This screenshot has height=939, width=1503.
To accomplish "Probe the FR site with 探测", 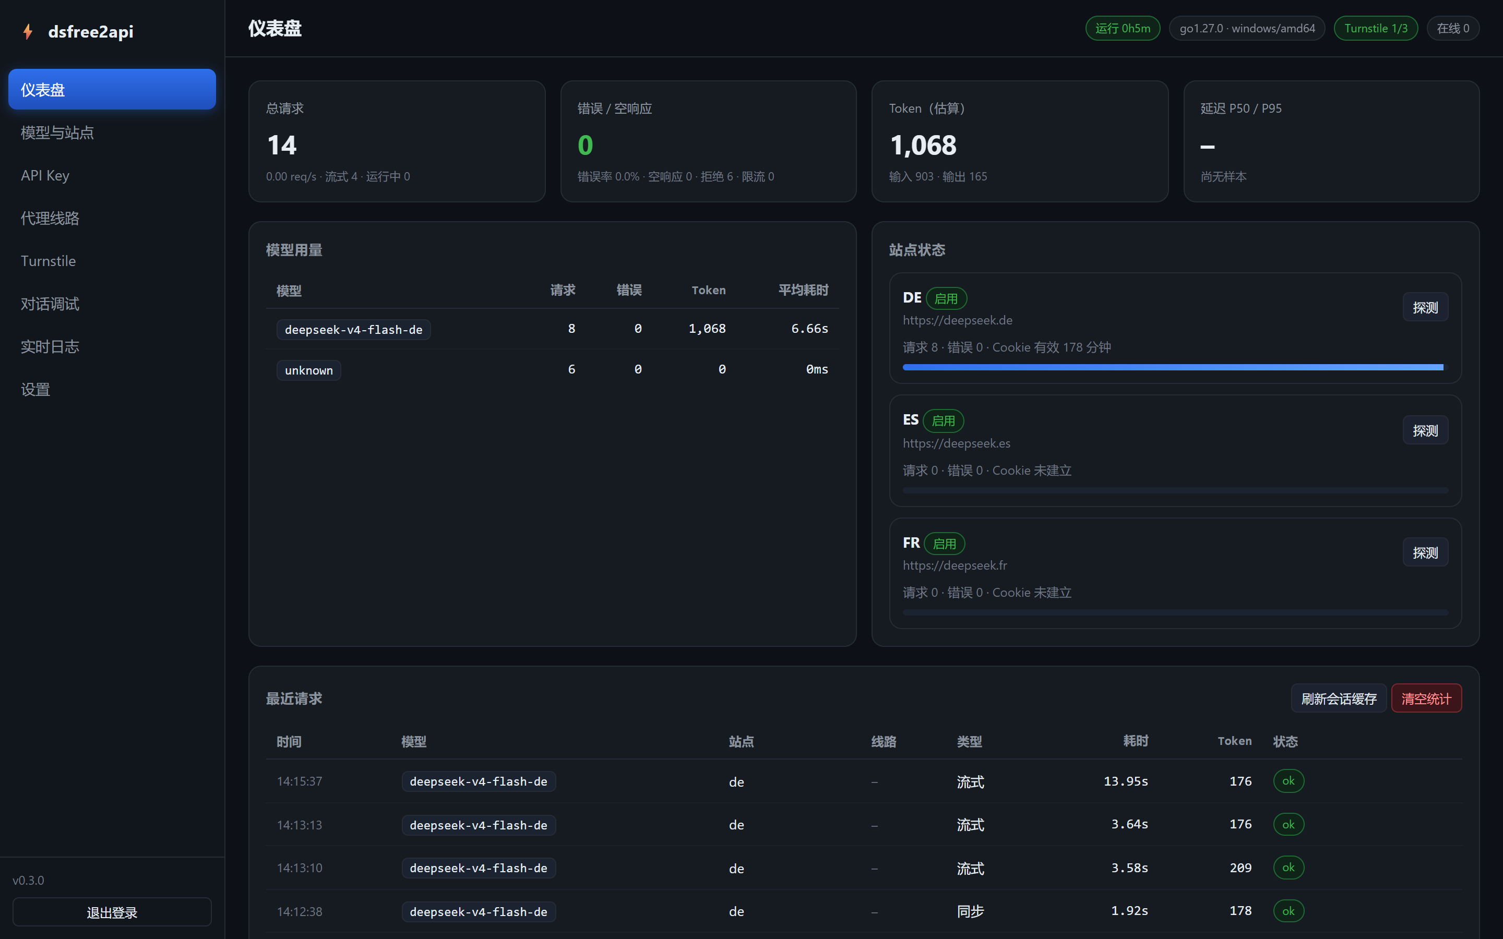I will (1425, 553).
